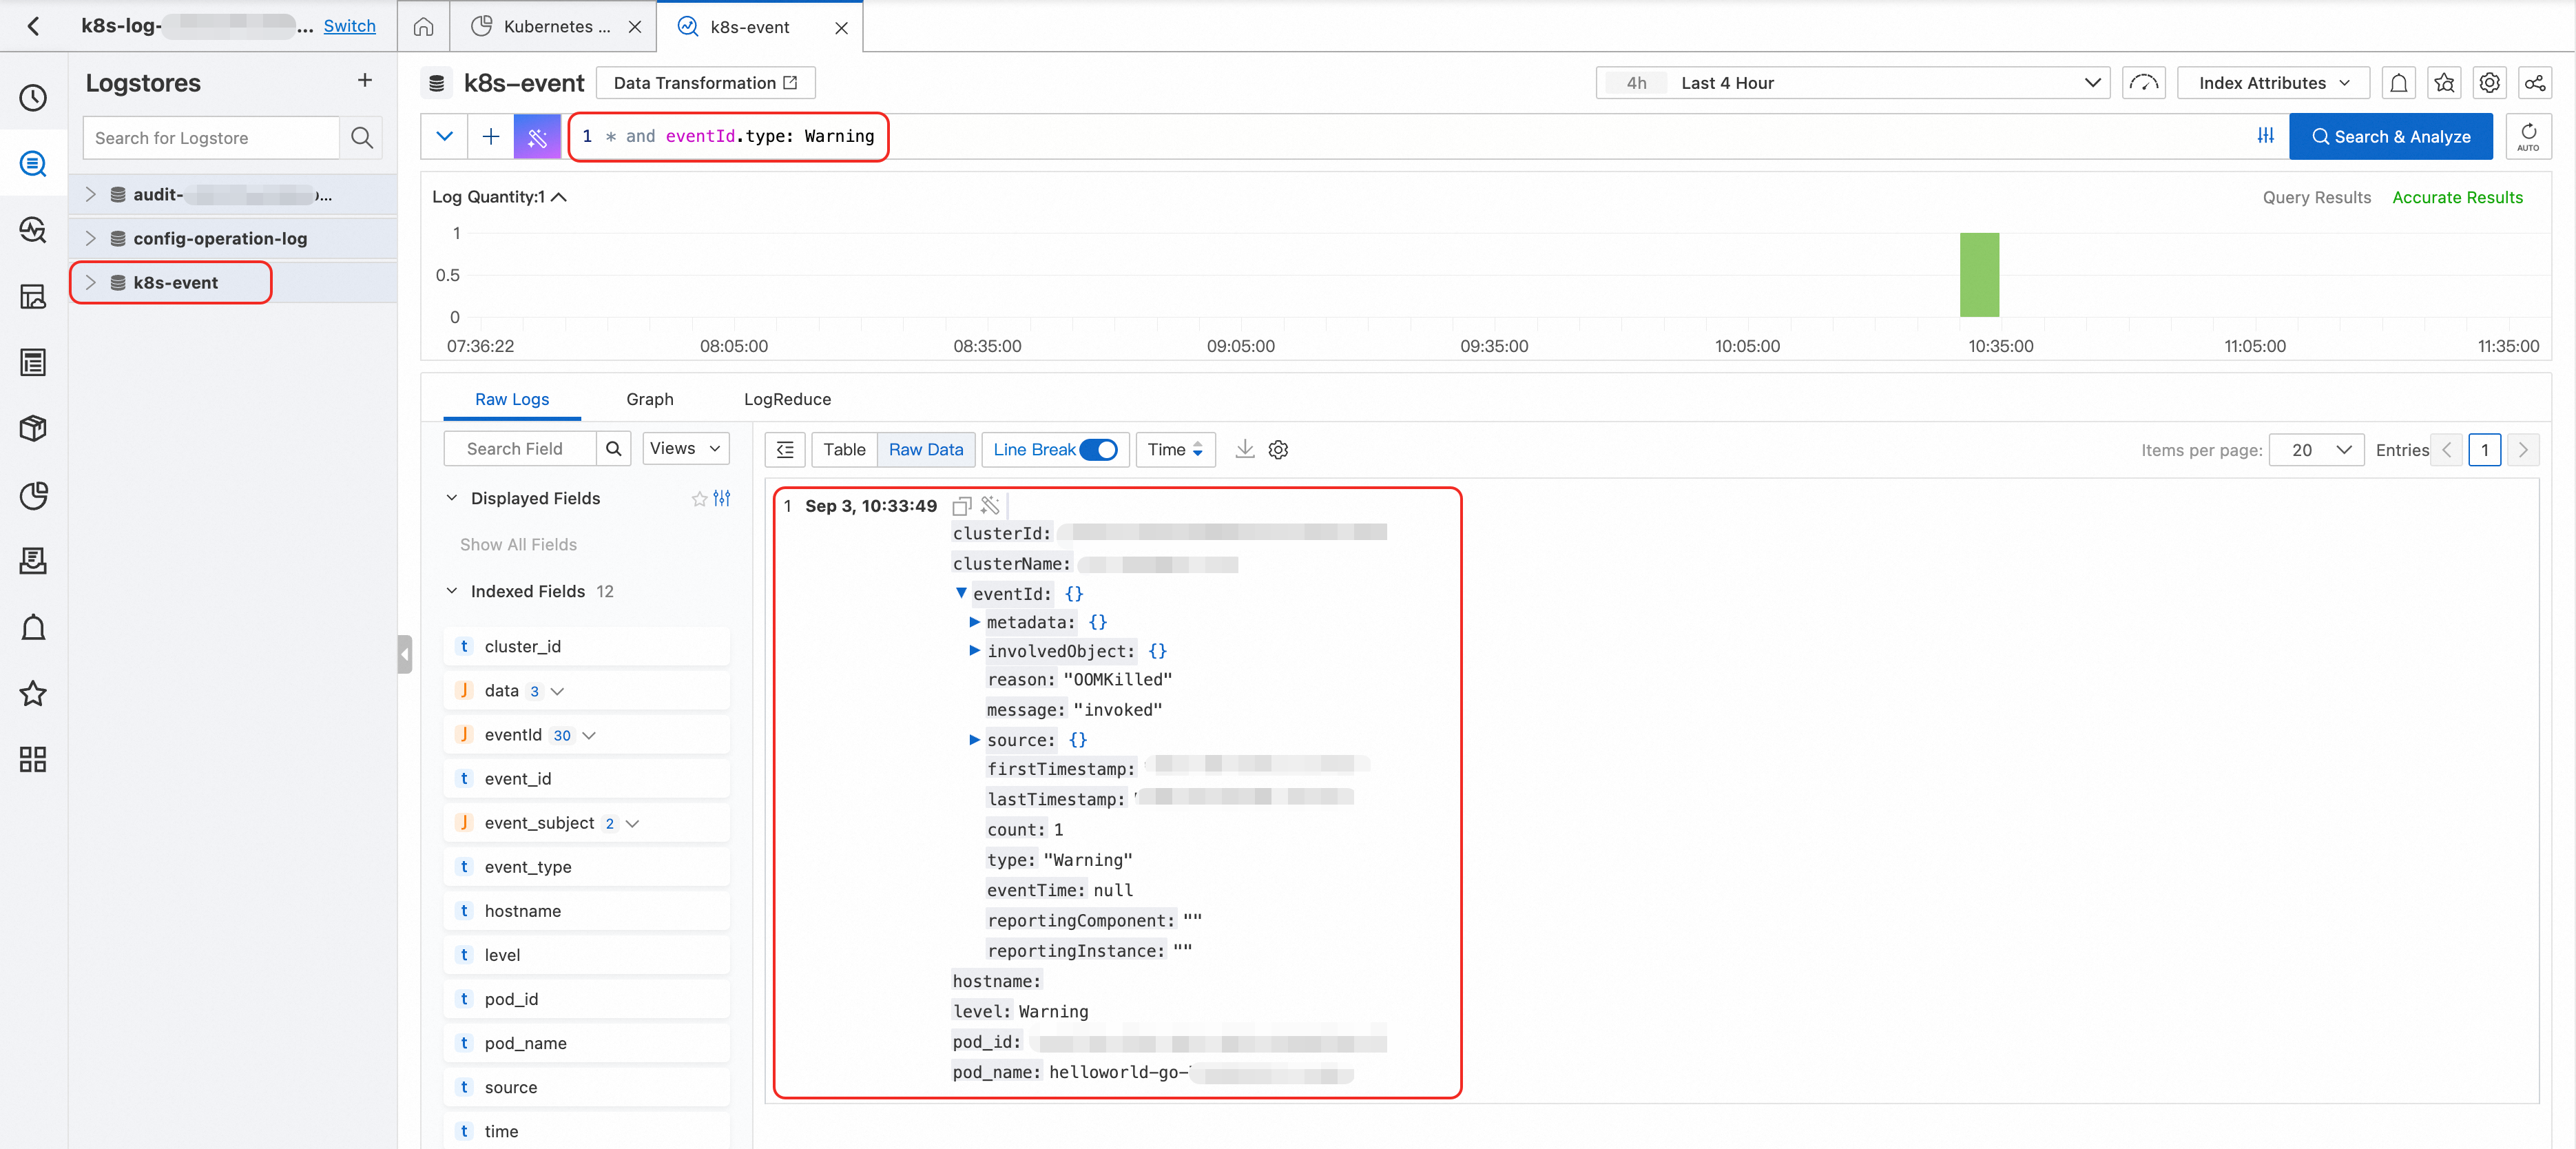Select Accurate Results mode
Viewport: 2576px width, 1149px height.
2457,197
